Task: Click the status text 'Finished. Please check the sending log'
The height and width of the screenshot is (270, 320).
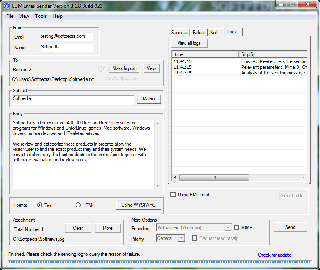Action: 74,254
